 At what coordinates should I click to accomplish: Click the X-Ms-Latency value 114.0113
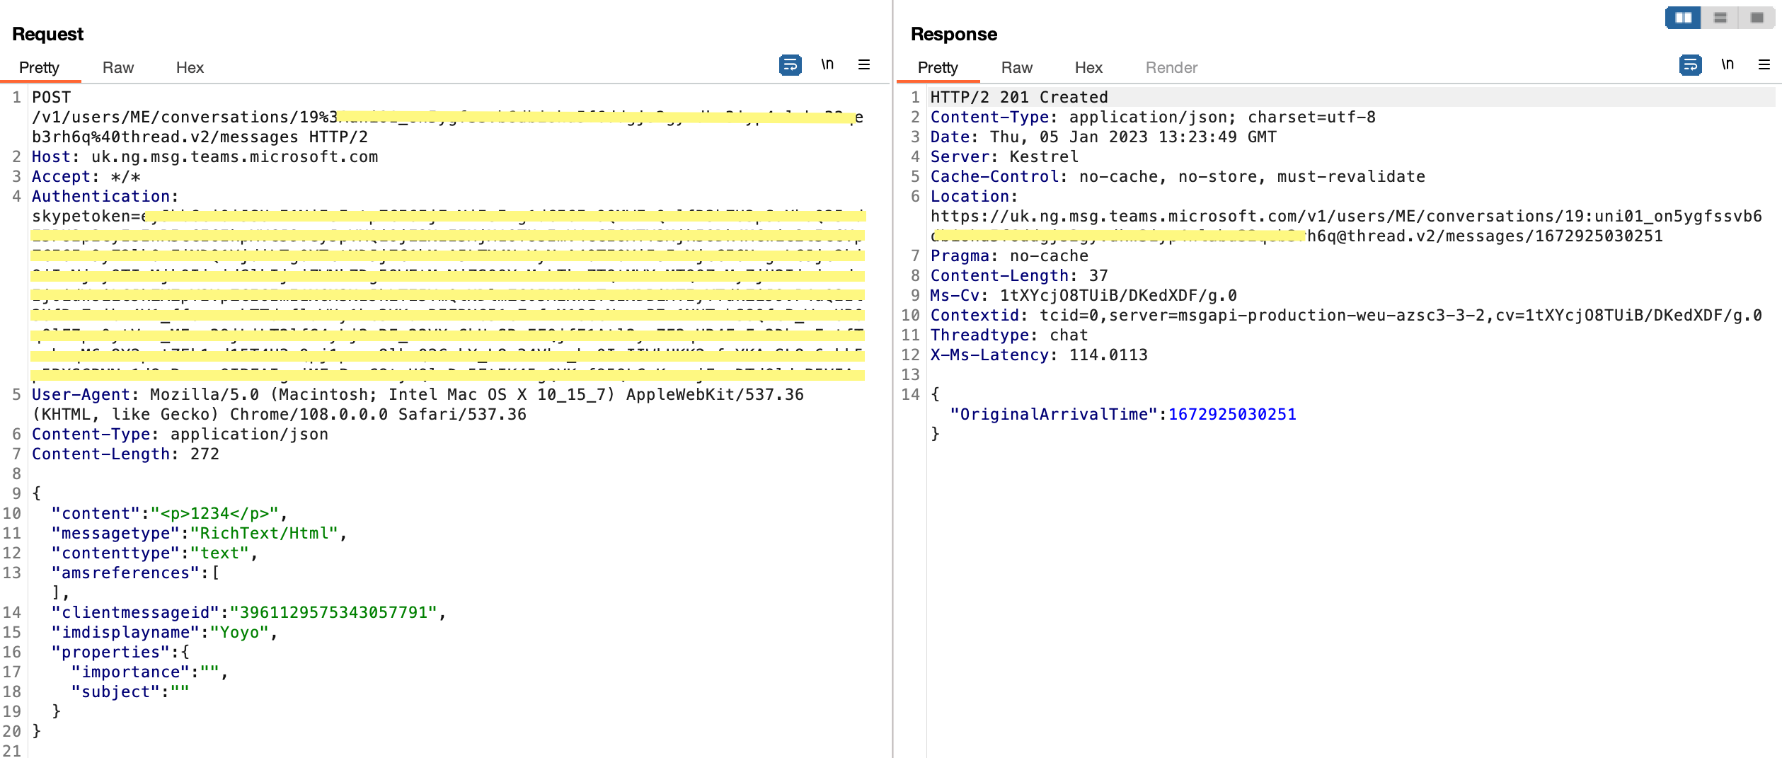(1108, 355)
